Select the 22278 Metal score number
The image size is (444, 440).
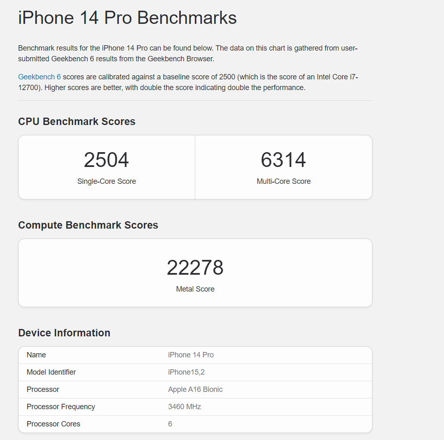click(195, 268)
